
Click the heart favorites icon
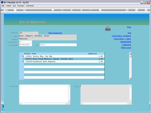coord(53,10)
